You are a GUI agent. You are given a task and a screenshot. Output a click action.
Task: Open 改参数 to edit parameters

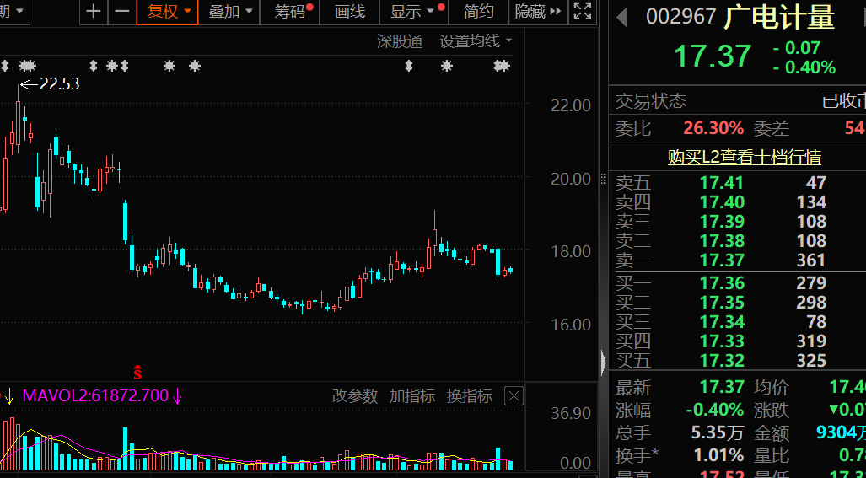pos(355,395)
